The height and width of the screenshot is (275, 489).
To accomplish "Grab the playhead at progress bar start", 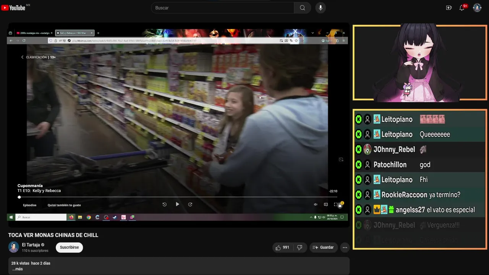I will [x=19, y=197].
